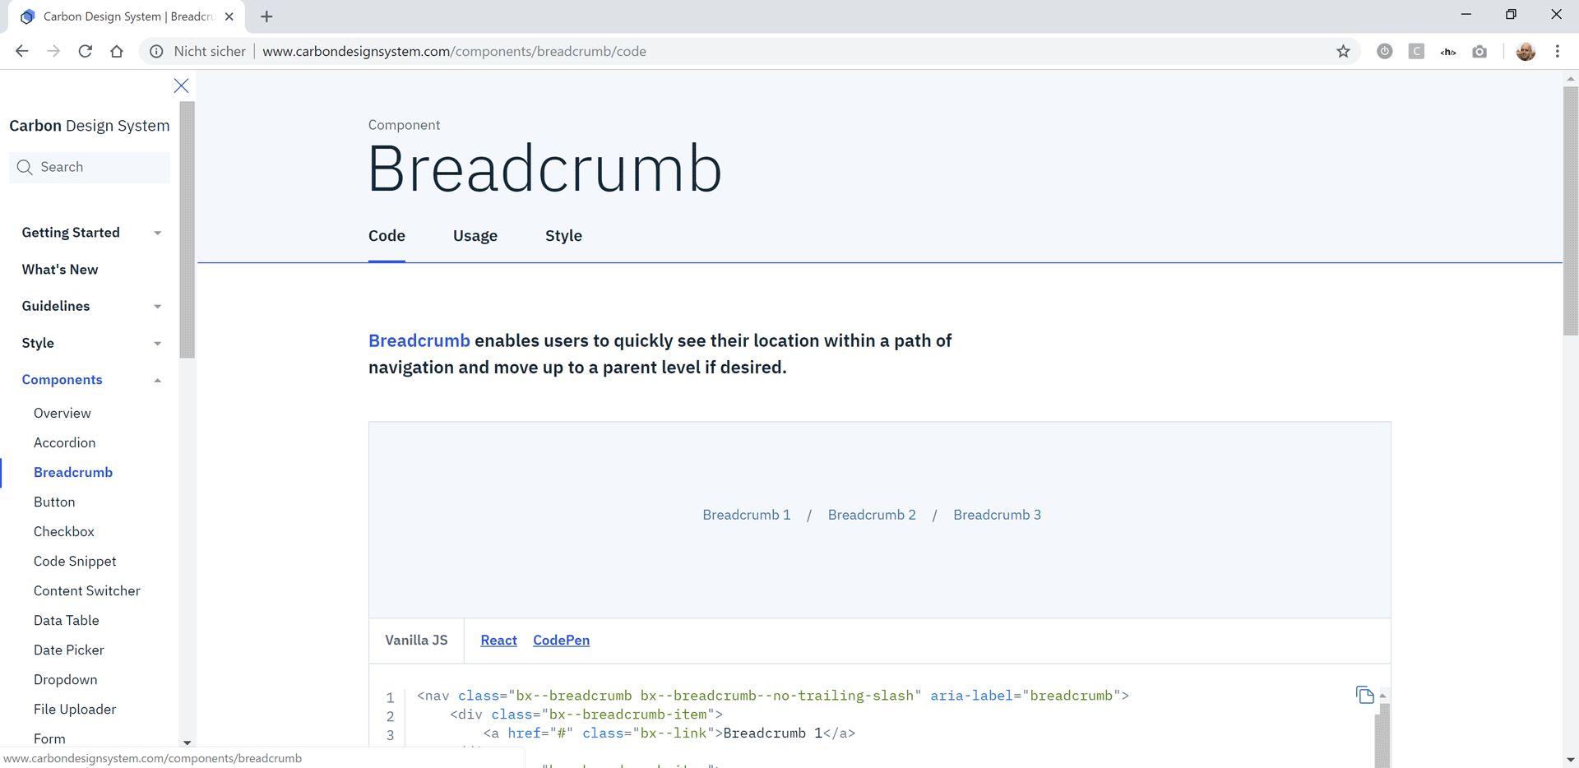Focus the sidebar Search field
This screenshot has width=1579, height=768.
(x=90, y=167)
